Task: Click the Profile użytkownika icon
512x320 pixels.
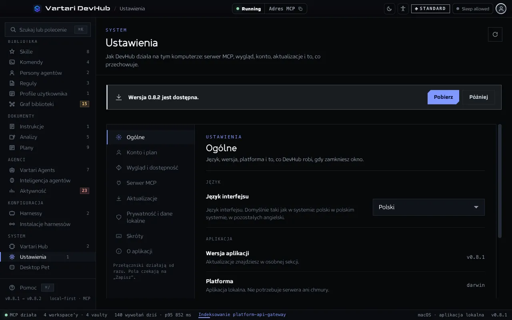Action: coord(12,94)
